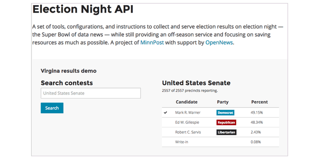Click the blue Democrat party badge
Screen dimensions: 319x159
click(x=225, y=113)
